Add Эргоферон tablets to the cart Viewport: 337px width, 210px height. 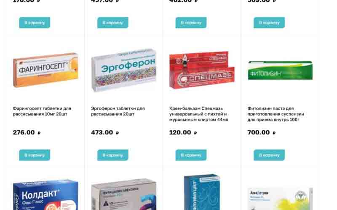(x=113, y=155)
